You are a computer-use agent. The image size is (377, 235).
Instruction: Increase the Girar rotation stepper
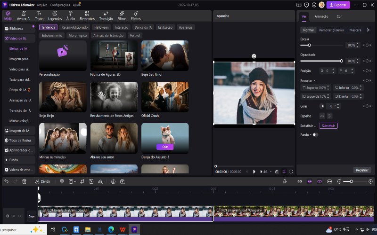(338, 105)
